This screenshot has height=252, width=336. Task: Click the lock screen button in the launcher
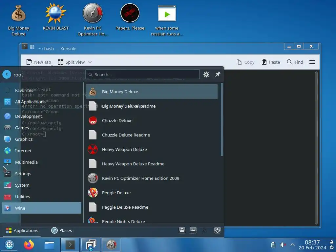[x=182, y=230]
